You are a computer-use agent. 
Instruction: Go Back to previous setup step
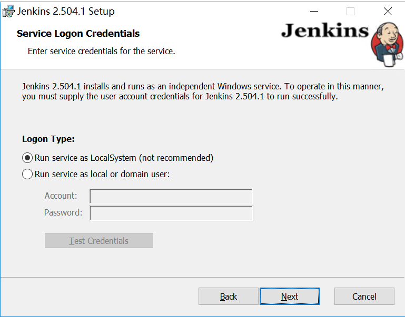tap(229, 296)
